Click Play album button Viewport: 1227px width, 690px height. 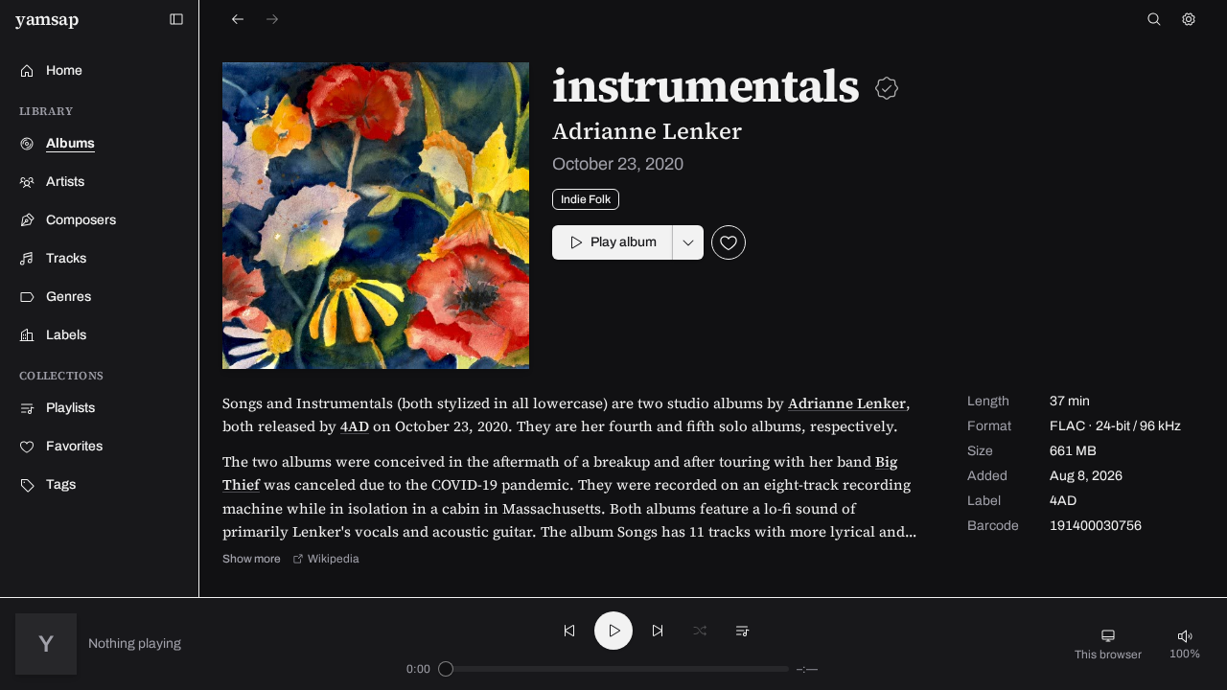pyautogui.click(x=613, y=242)
